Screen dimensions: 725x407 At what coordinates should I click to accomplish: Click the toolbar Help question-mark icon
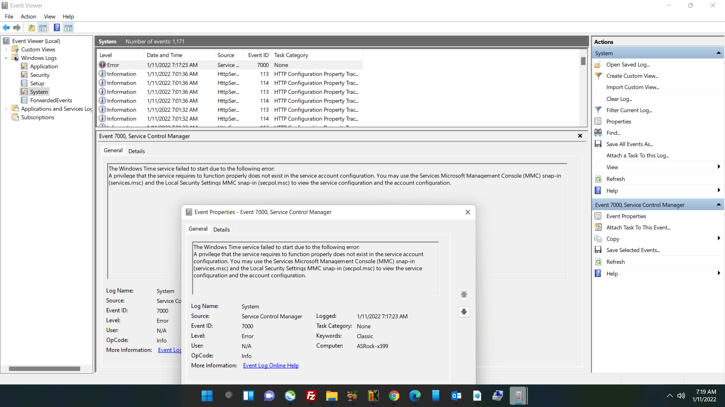pyautogui.click(x=57, y=28)
